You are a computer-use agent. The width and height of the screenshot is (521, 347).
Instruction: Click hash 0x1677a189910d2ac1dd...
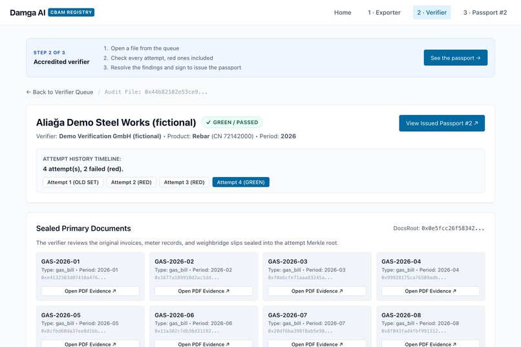pyautogui.click(x=187, y=278)
